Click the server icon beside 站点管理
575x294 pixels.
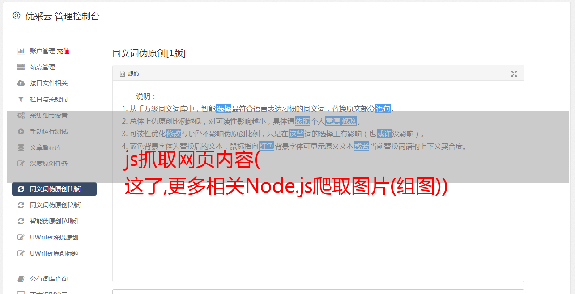(21, 67)
